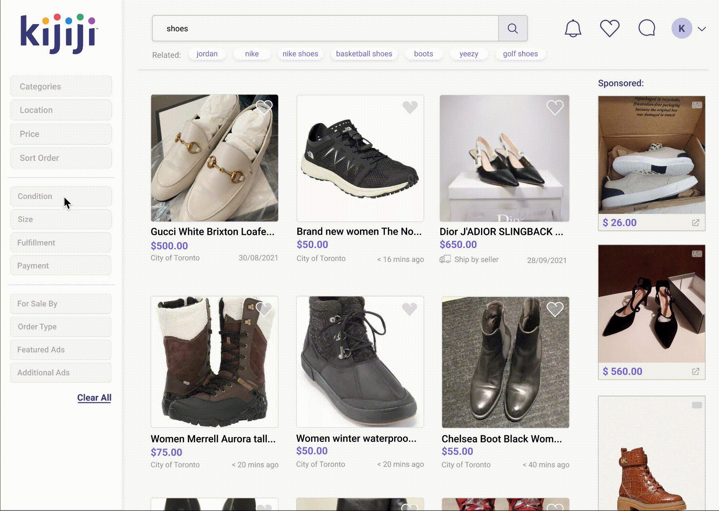
Task: Select the jordan related search
Action: click(207, 54)
